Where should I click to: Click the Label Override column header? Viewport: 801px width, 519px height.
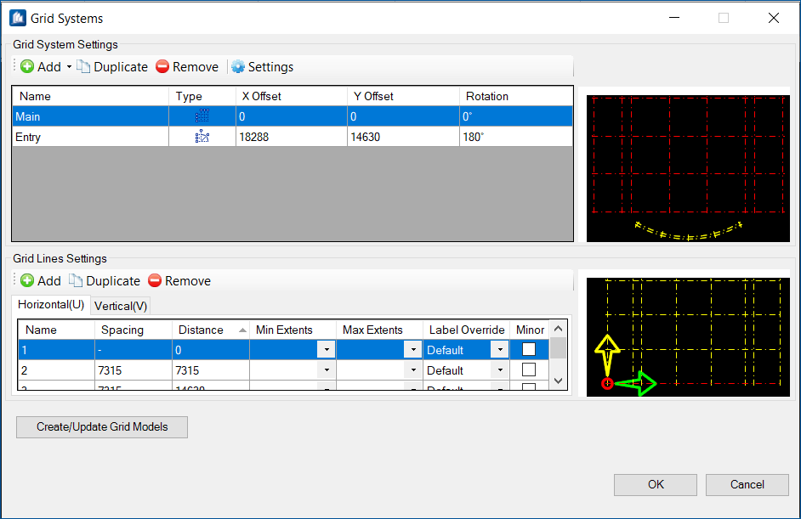coord(466,330)
